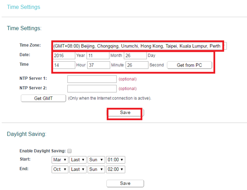This screenshot has width=247, height=190.
Task: Click the NTP Server 1 field
Action: 92,79
